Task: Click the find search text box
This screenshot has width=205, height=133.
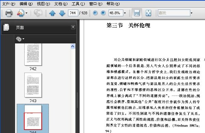Action: 174,13
